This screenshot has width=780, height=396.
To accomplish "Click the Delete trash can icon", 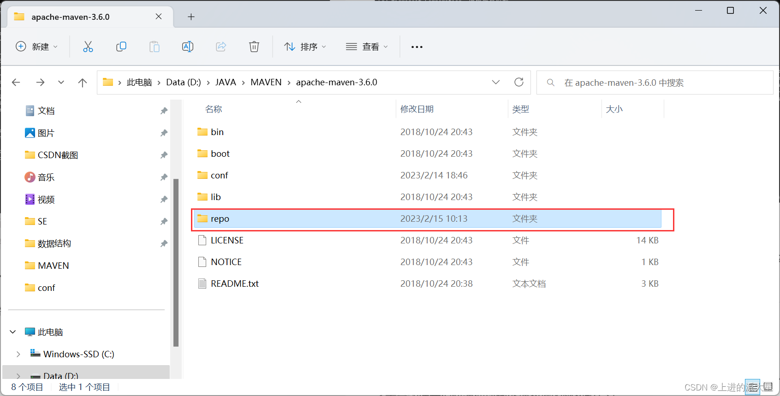I will click(x=254, y=47).
